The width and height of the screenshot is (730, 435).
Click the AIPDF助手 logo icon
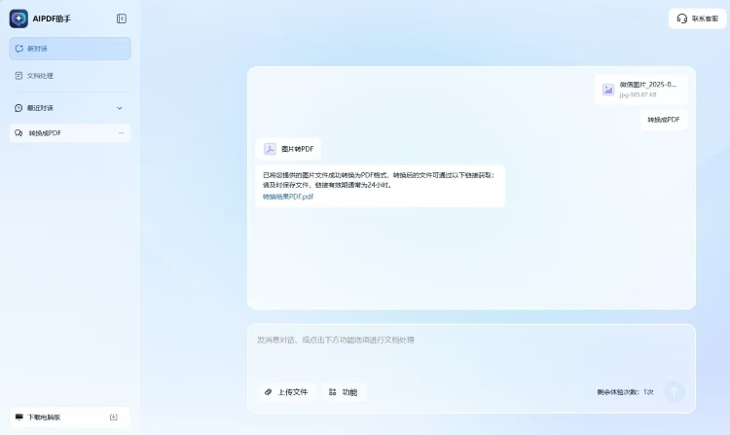point(18,18)
